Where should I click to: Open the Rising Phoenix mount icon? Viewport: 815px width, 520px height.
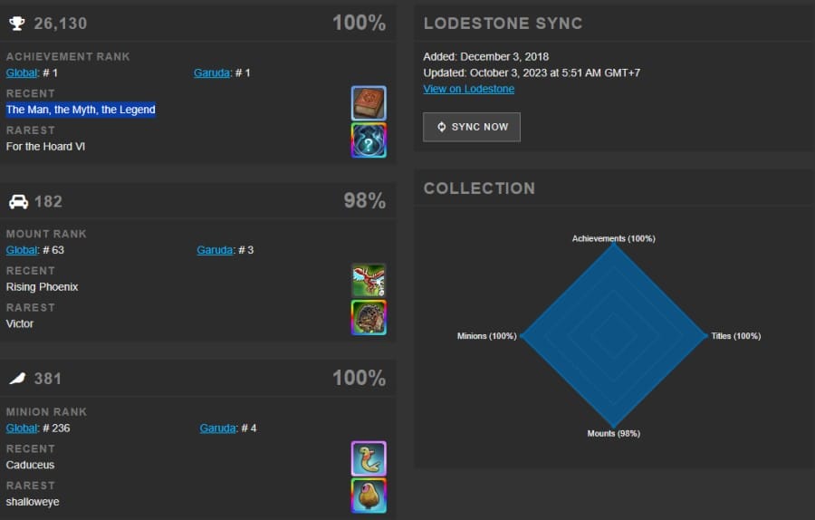pyautogui.click(x=369, y=281)
